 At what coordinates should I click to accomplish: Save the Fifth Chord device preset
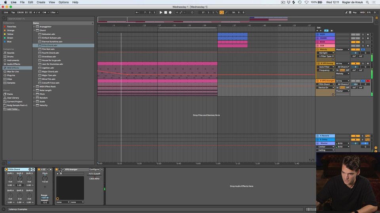coord(33,170)
